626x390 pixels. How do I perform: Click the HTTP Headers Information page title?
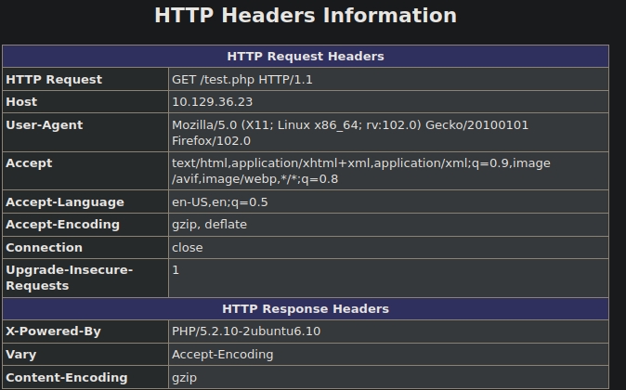[305, 16]
